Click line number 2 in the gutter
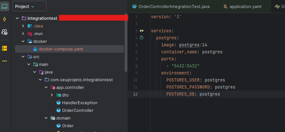 (x=136, y=24)
